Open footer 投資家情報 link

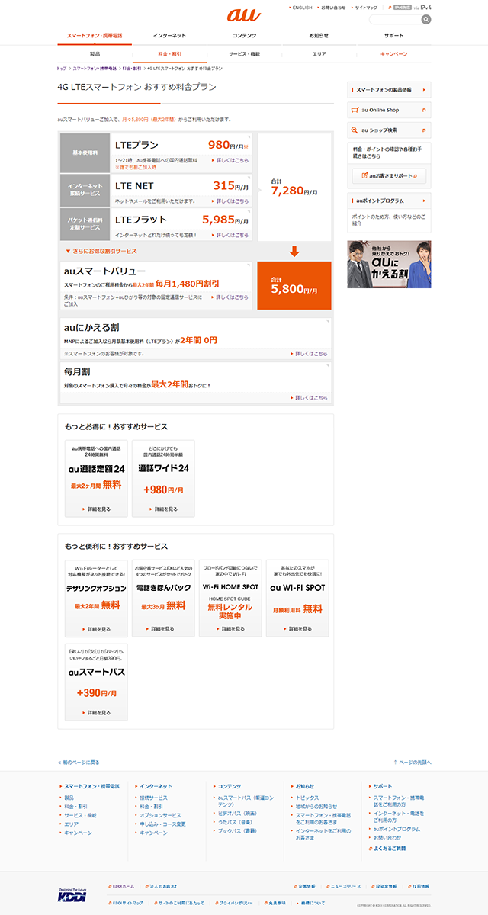(x=384, y=887)
